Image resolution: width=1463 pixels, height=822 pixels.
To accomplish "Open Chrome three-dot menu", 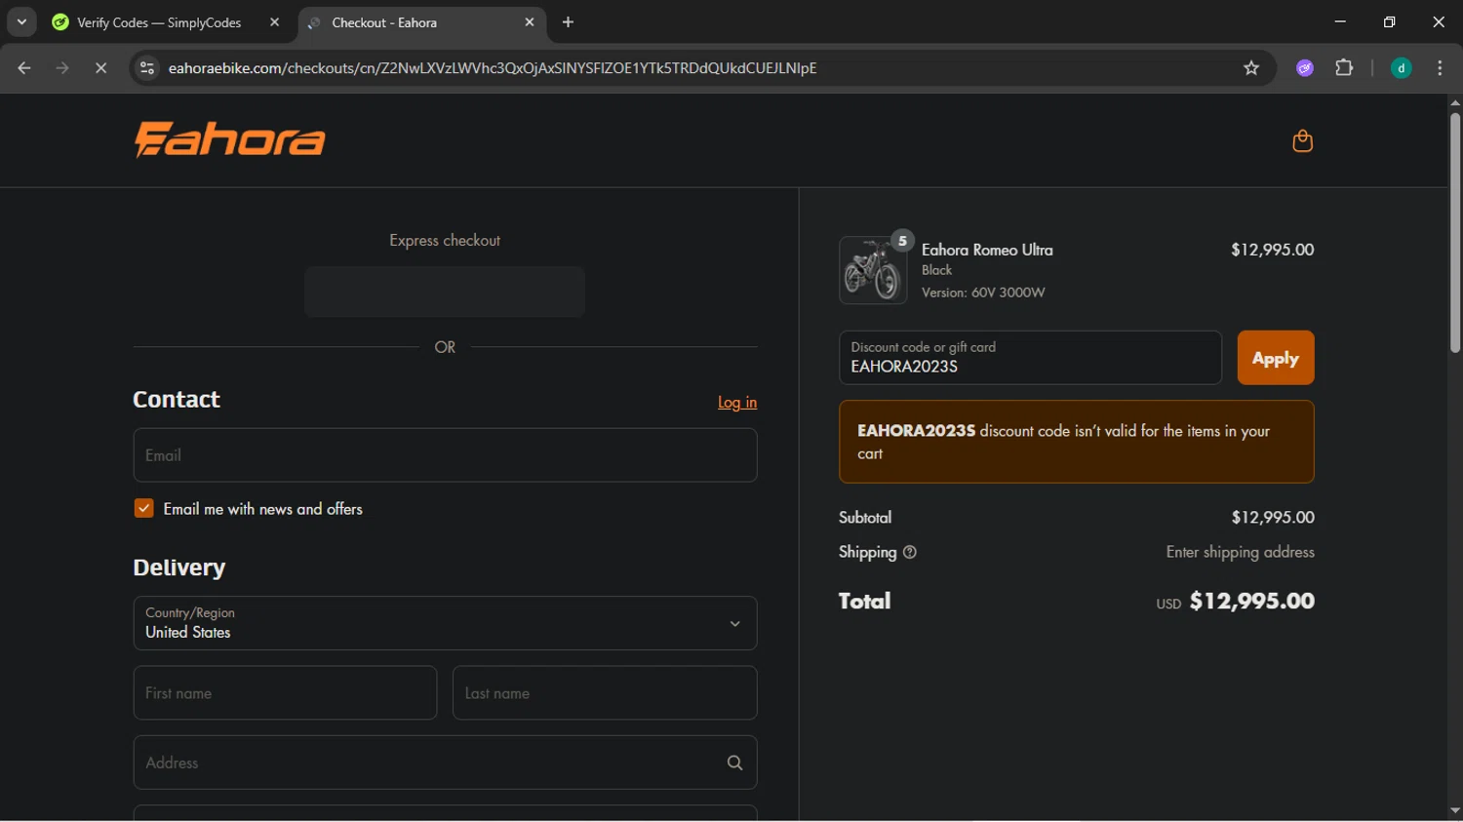I will click(x=1440, y=68).
